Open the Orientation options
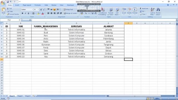The height and width of the screenshot is (100, 178). (58, 9)
